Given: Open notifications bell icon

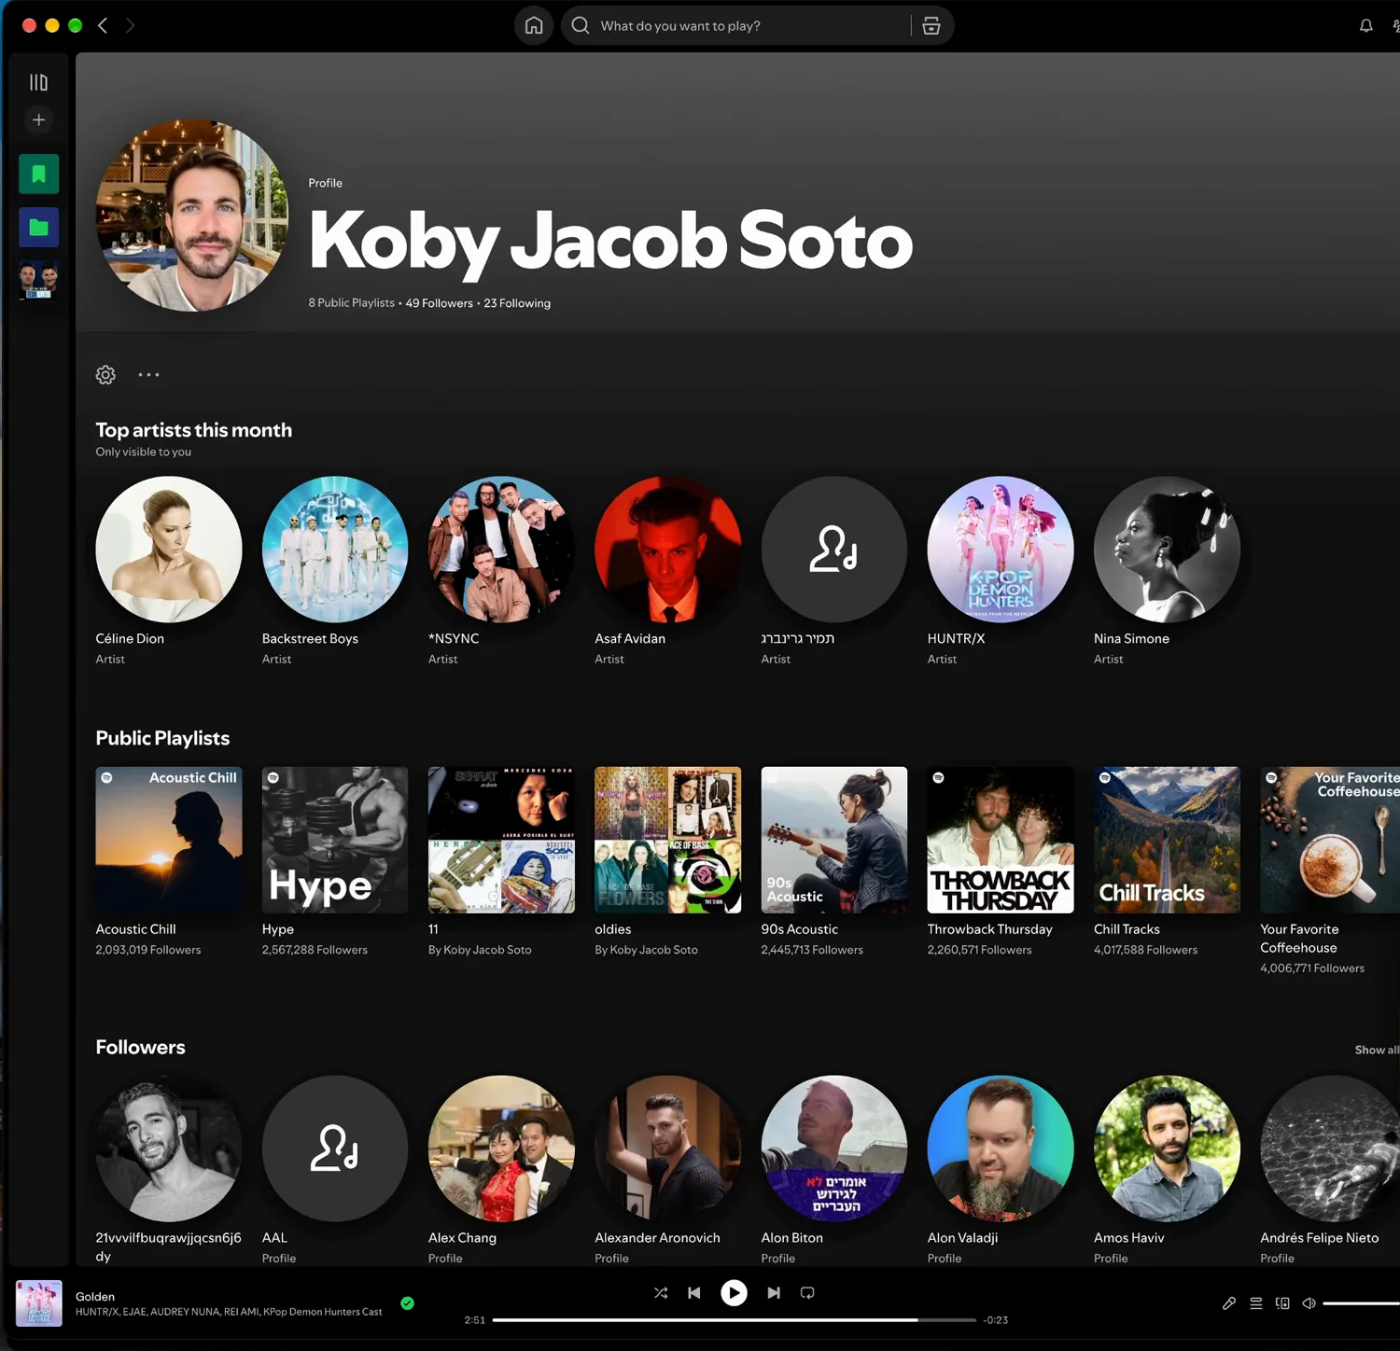Looking at the screenshot, I should (x=1365, y=25).
